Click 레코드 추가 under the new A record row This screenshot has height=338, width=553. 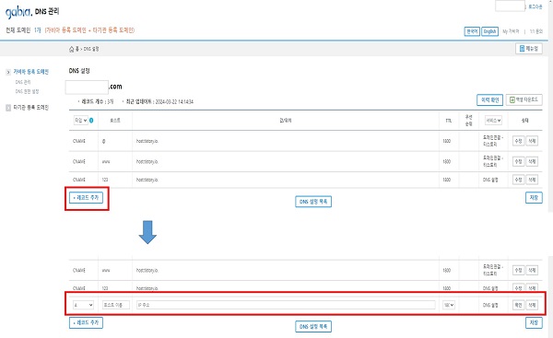point(86,322)
